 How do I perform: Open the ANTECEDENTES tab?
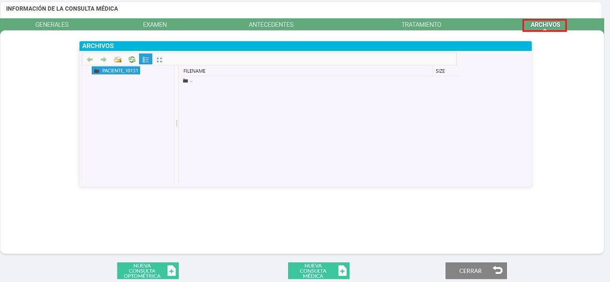coord(271,25)
